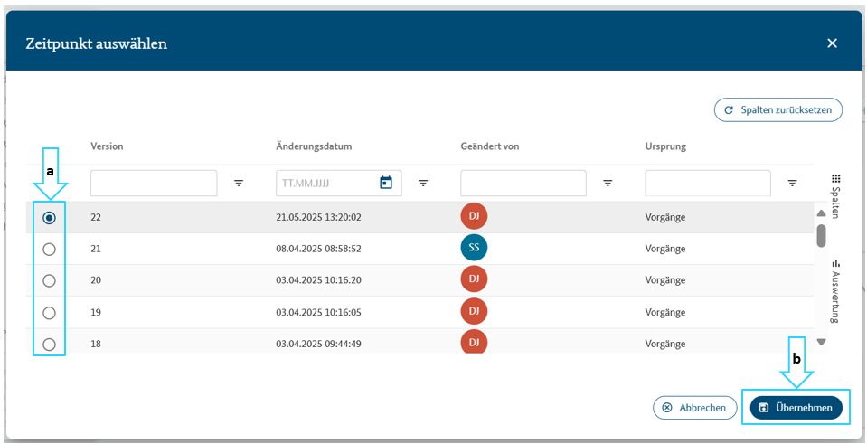Click the SS user avatar in version 21
Screen dimensions: 867x444
[474, 249]
